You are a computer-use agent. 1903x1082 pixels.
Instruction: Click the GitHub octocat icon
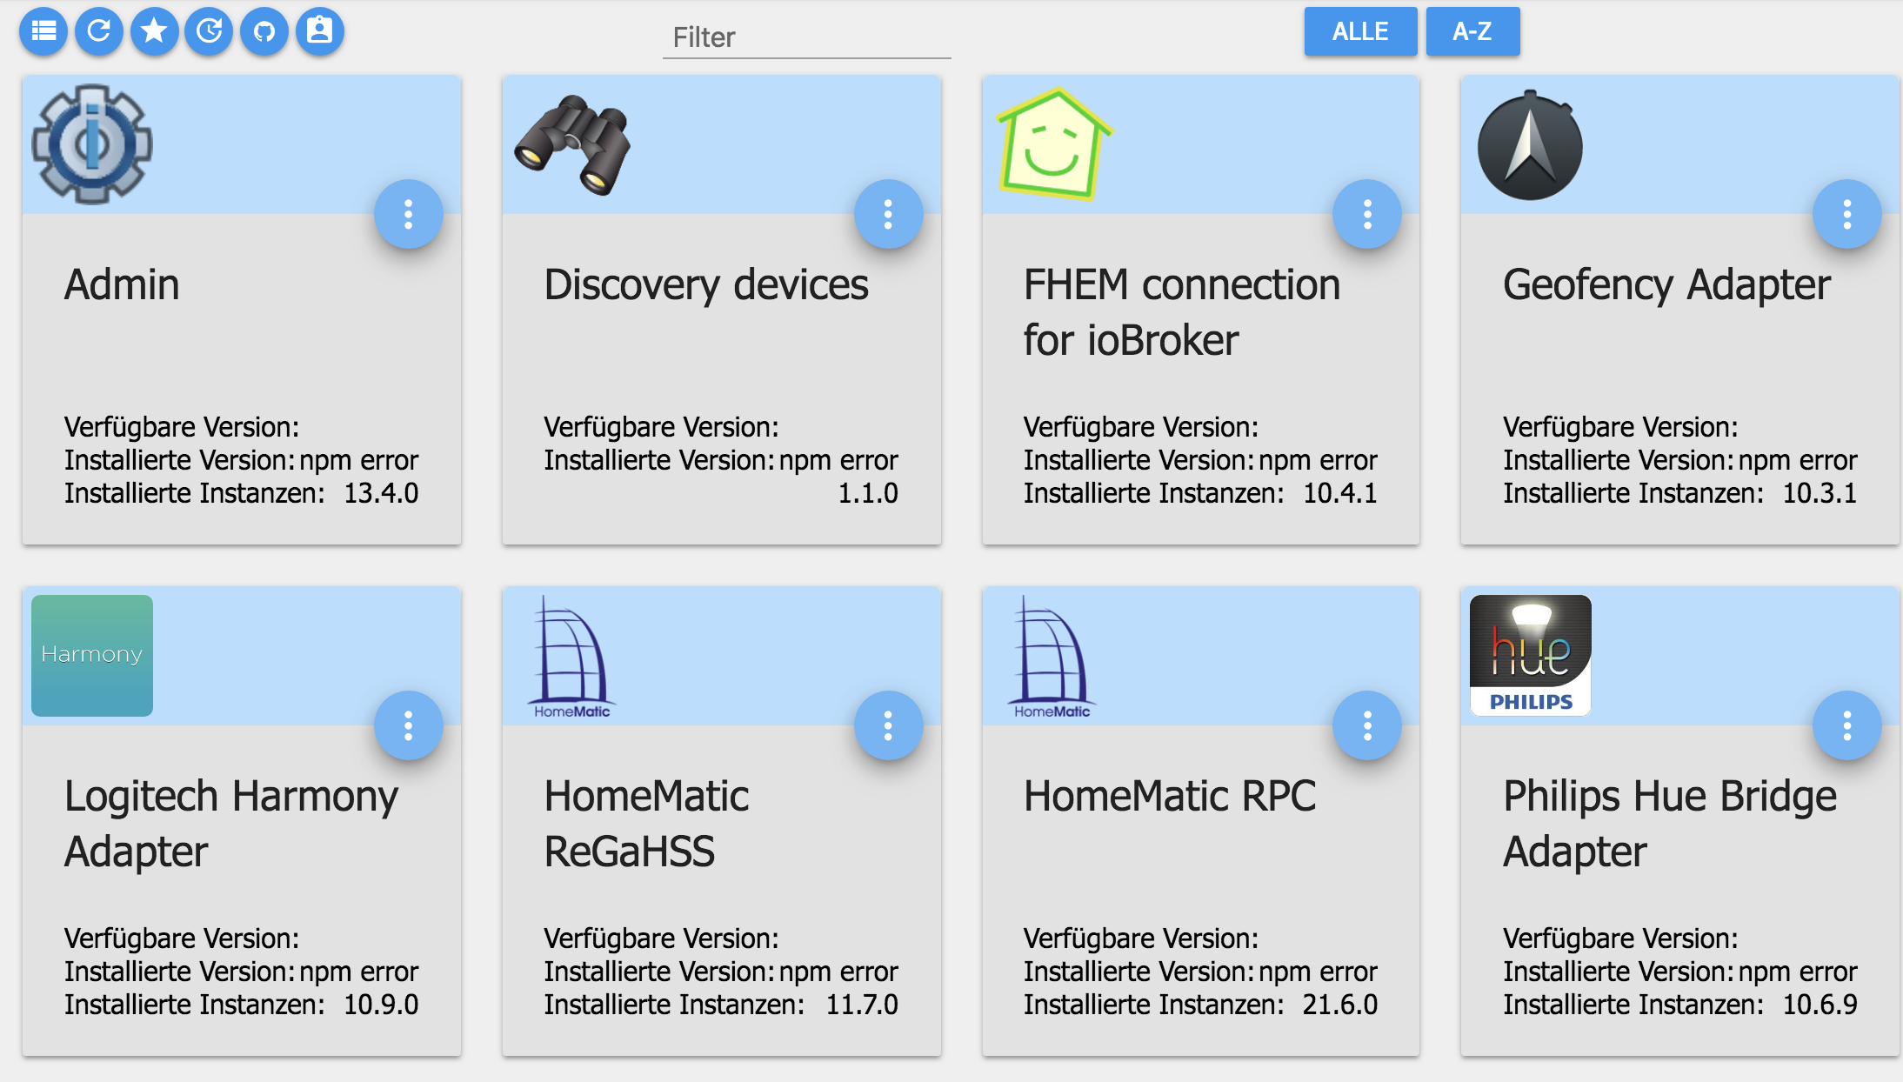[x=264, y=31]
